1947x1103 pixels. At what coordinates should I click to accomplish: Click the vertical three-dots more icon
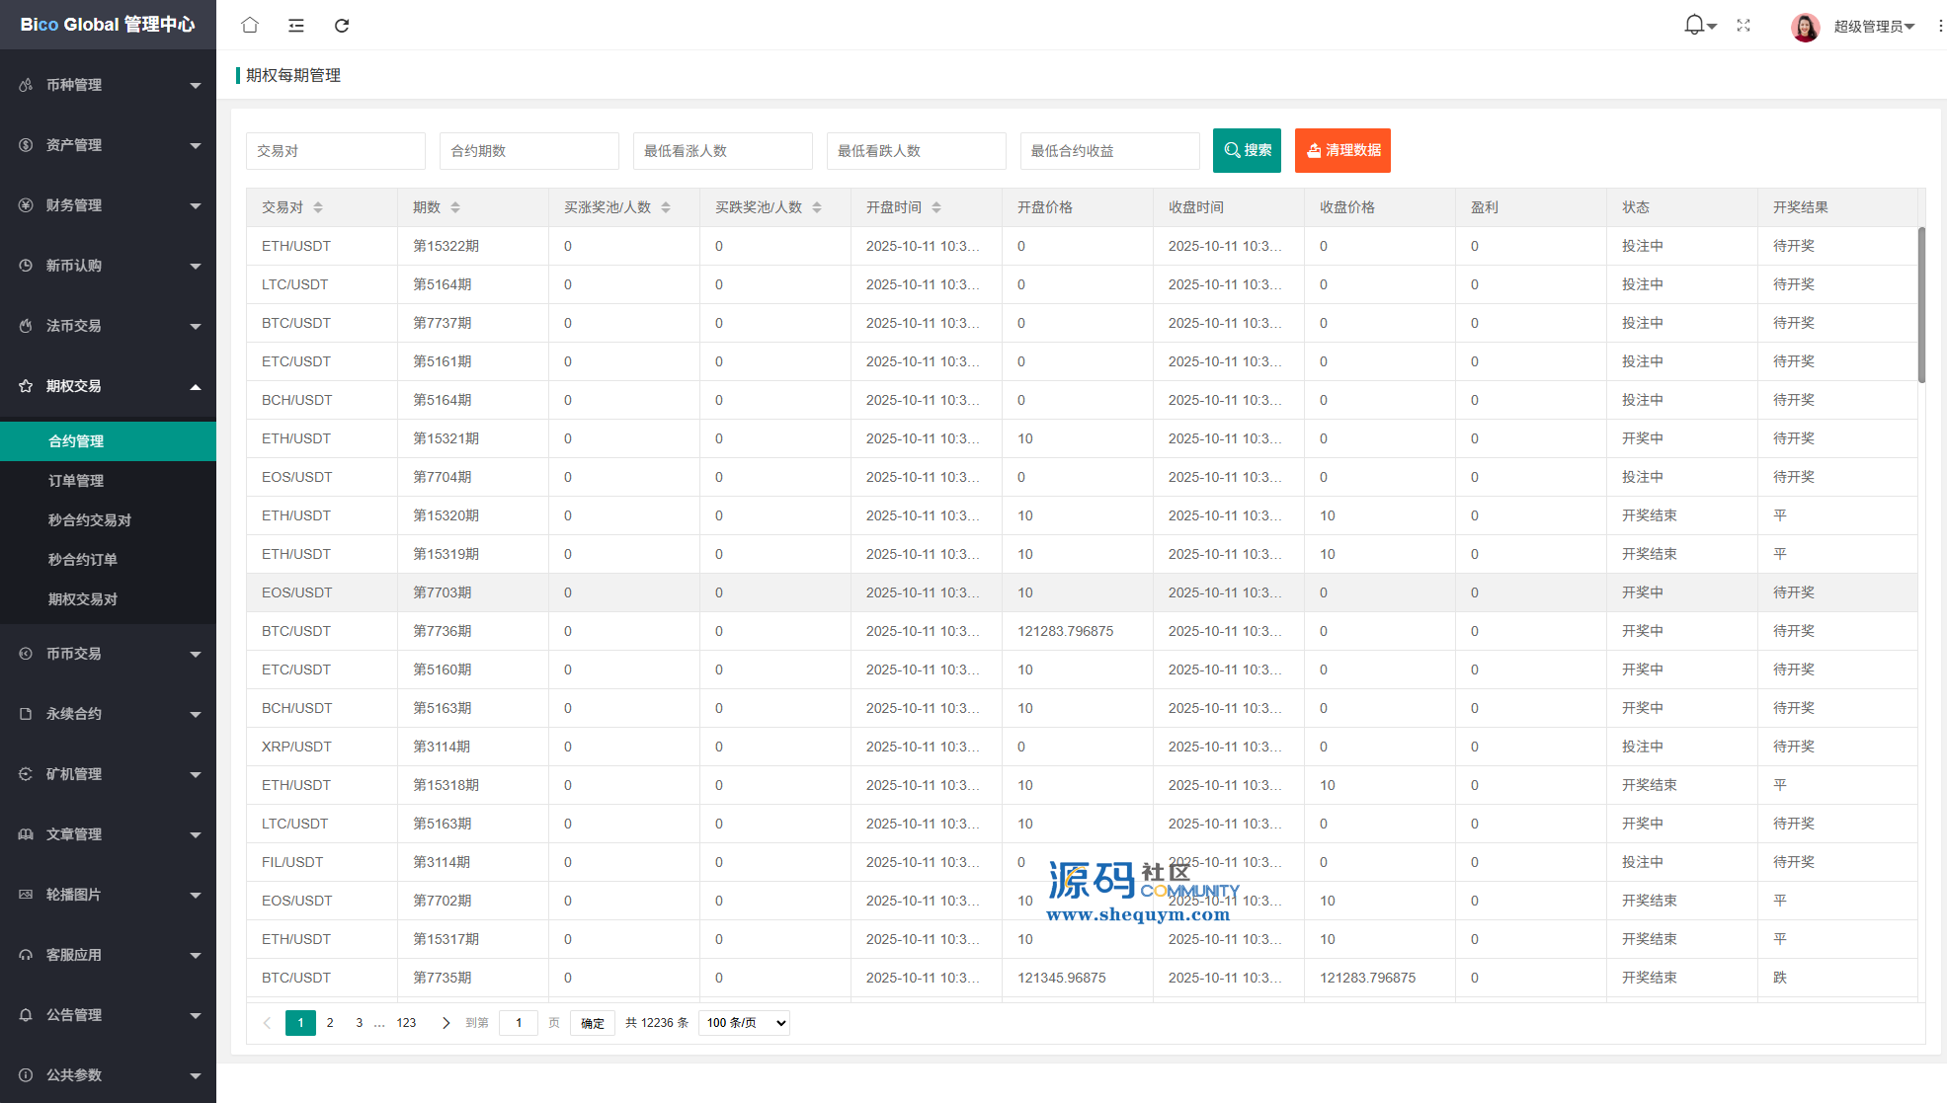(1940, 27)
